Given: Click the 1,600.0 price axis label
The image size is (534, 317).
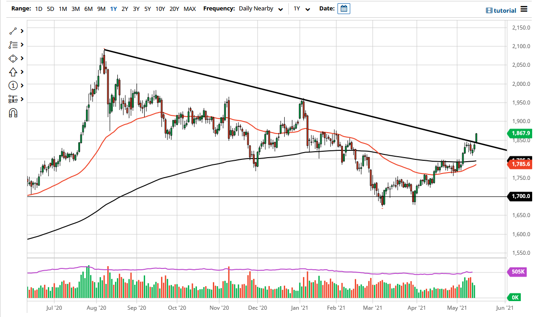Looking at the screenshot, I should (521, 234).
